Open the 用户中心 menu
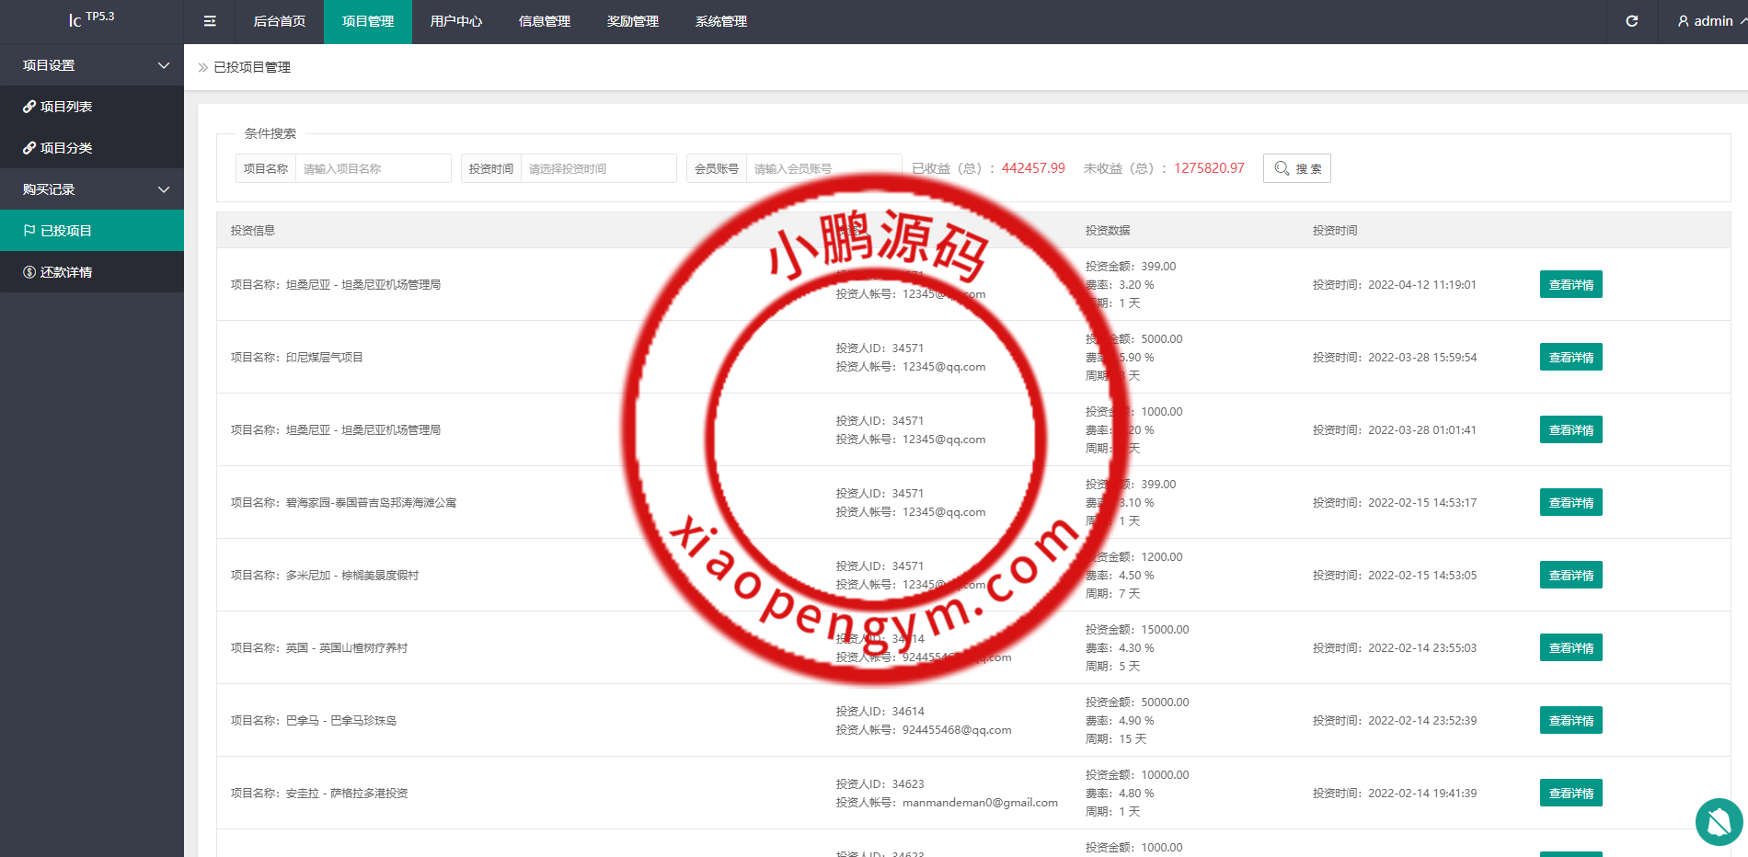The image size is (1748, 857). [455, 21]
